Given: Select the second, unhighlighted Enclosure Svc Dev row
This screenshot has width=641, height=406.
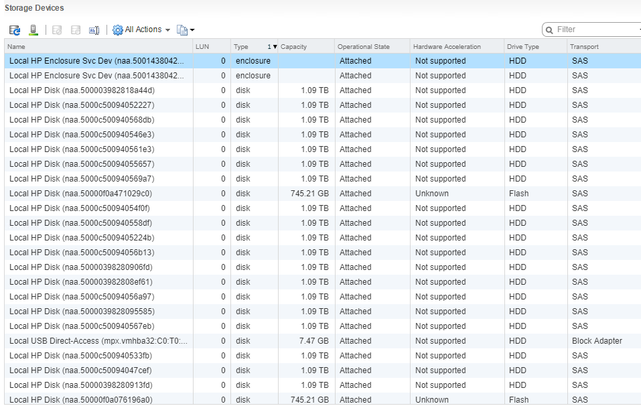Looking at the screenshot, I should pyautogui.click(x=323, y=76).
